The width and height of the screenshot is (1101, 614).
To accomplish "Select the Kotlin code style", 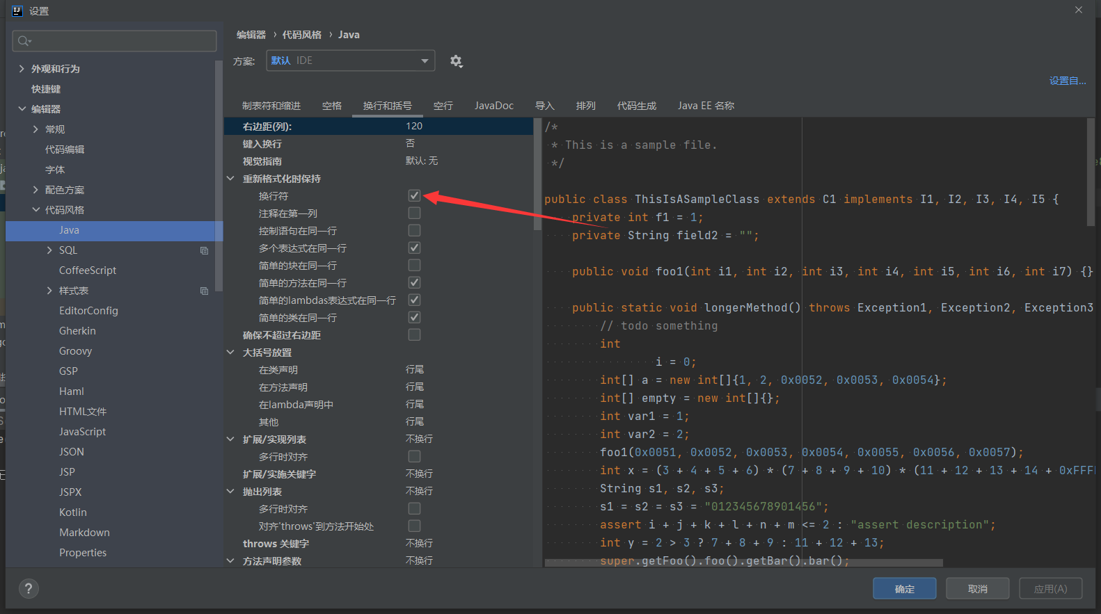I will 73,512.
